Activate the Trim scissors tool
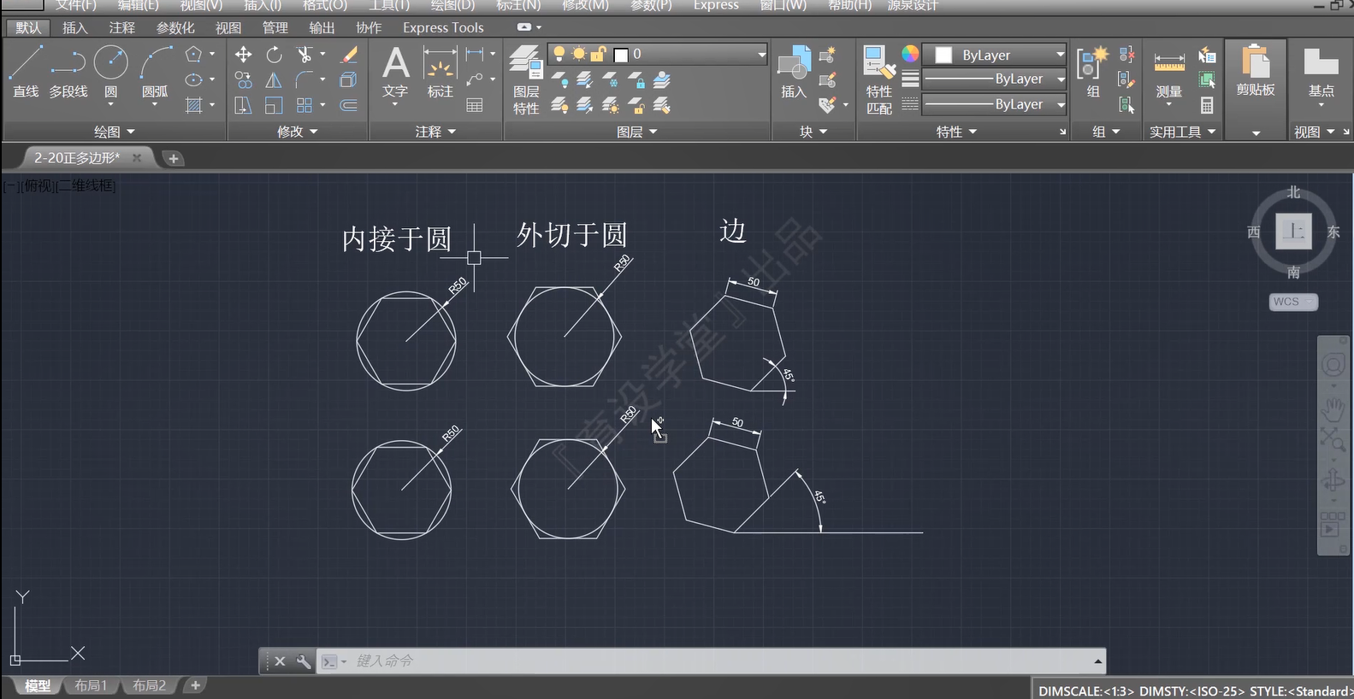 [x=304, y=55]
